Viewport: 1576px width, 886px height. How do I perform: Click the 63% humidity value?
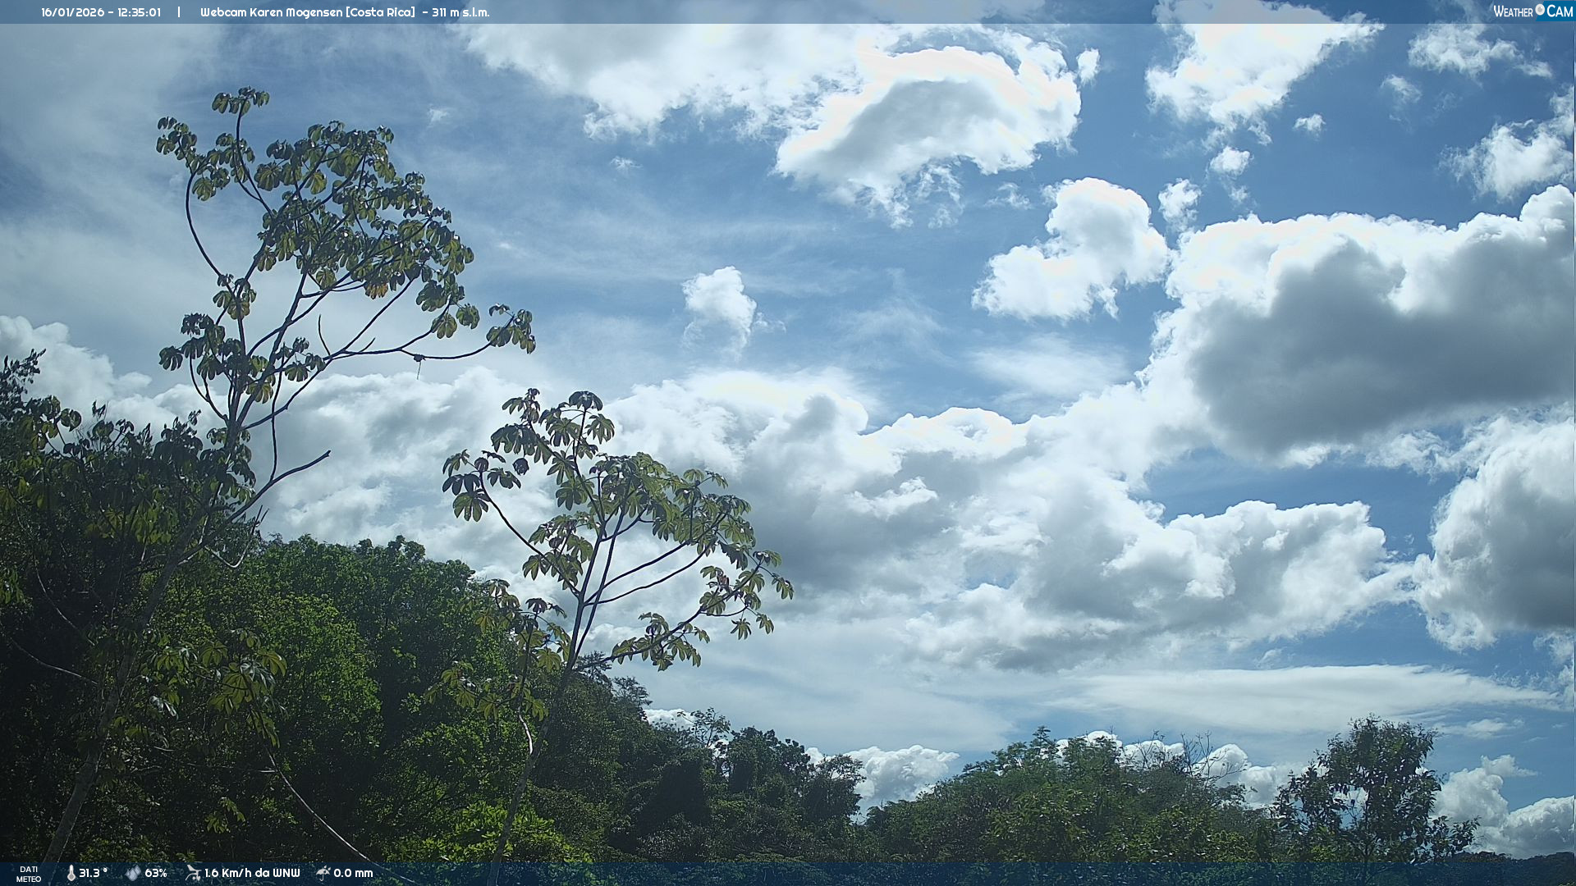tap(156, 874)
